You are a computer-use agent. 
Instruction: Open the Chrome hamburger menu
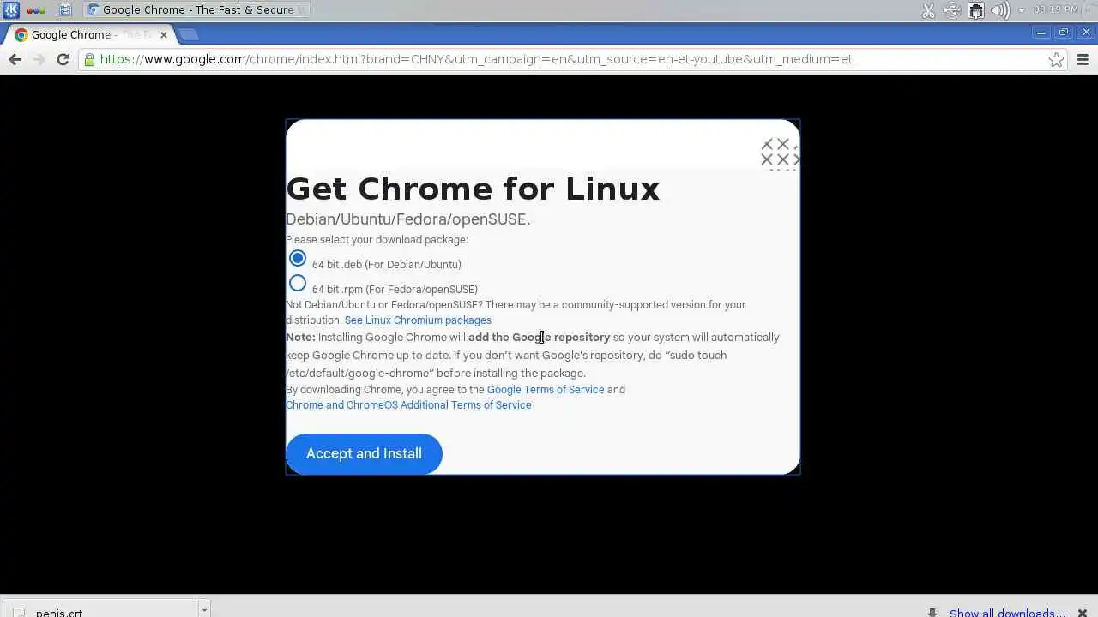(1083, 59)
